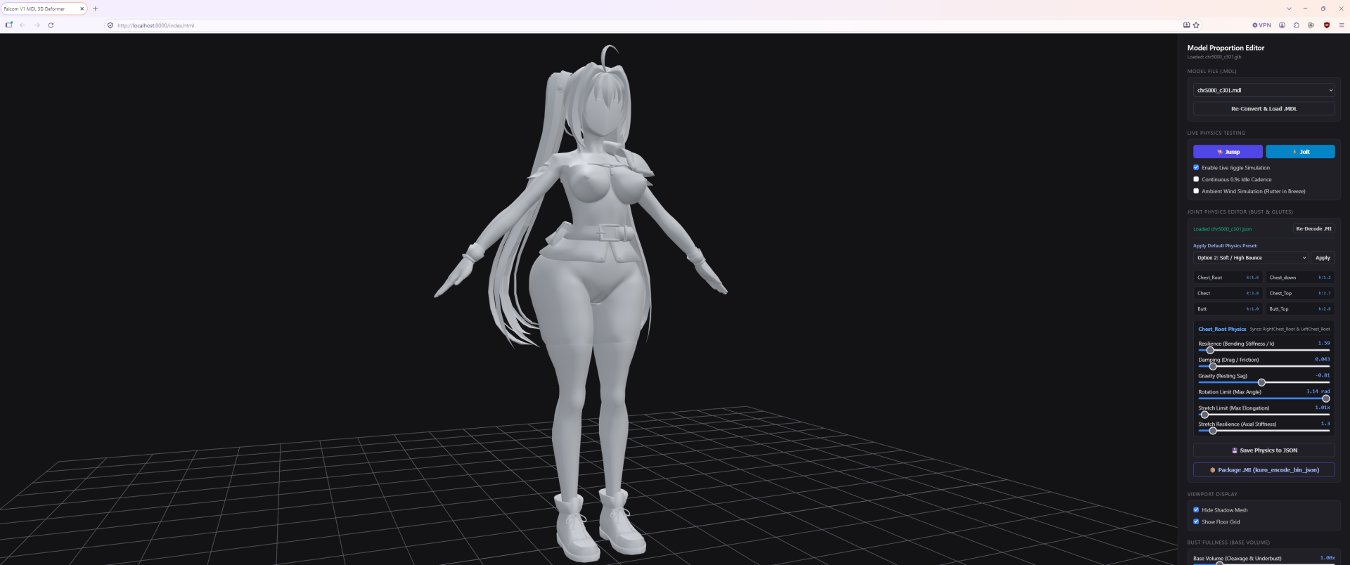This screenshot has width=1350, height=565.
Task: Select the Butt_Top joint
Action: point(1299,309)
